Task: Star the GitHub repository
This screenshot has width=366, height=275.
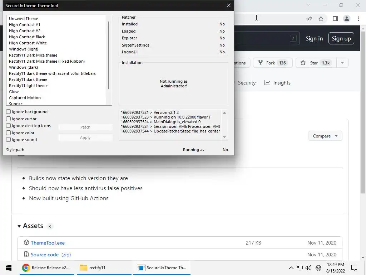Action: coord(316,63)
